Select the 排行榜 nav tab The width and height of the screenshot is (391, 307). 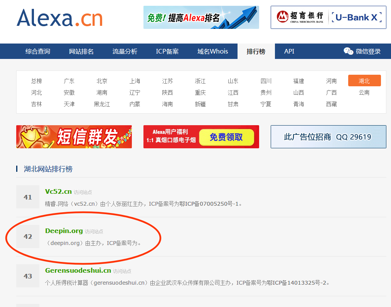pos(256,51)
